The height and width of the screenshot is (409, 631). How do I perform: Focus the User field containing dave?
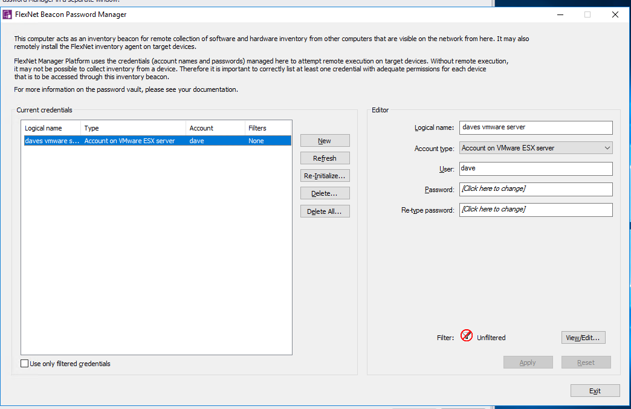536,169
